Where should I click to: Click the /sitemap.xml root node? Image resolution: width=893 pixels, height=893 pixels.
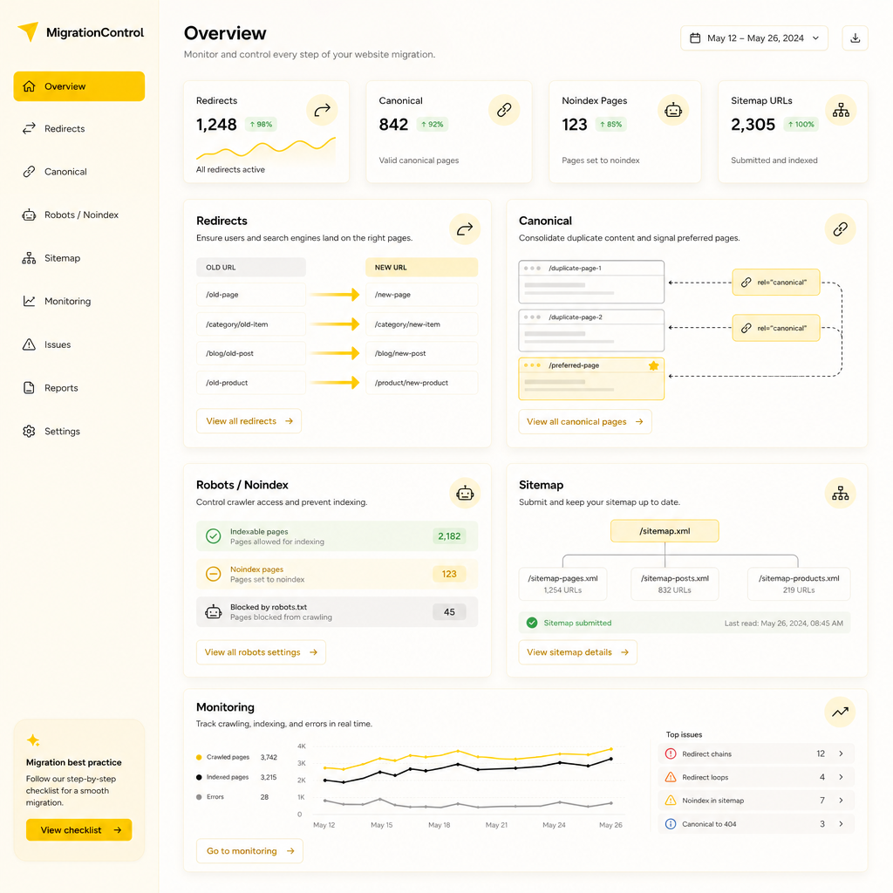click(x=665, y=531)
